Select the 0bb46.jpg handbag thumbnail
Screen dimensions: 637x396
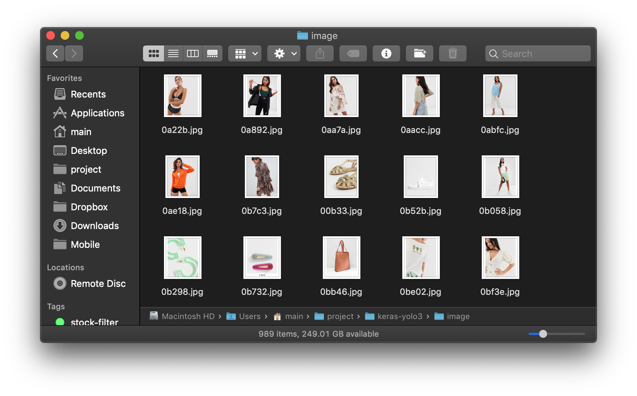point(341,258)
